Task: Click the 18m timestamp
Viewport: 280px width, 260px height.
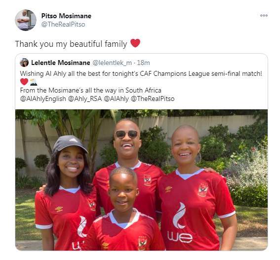Action: point(143,63)
